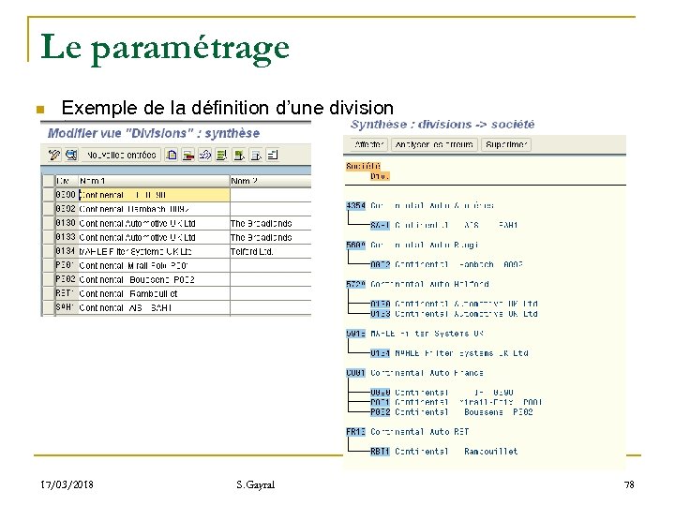
Task: Click 'MAHLE Filter Systems UK Ltd' table cell
Action: (x=154, y=251)
